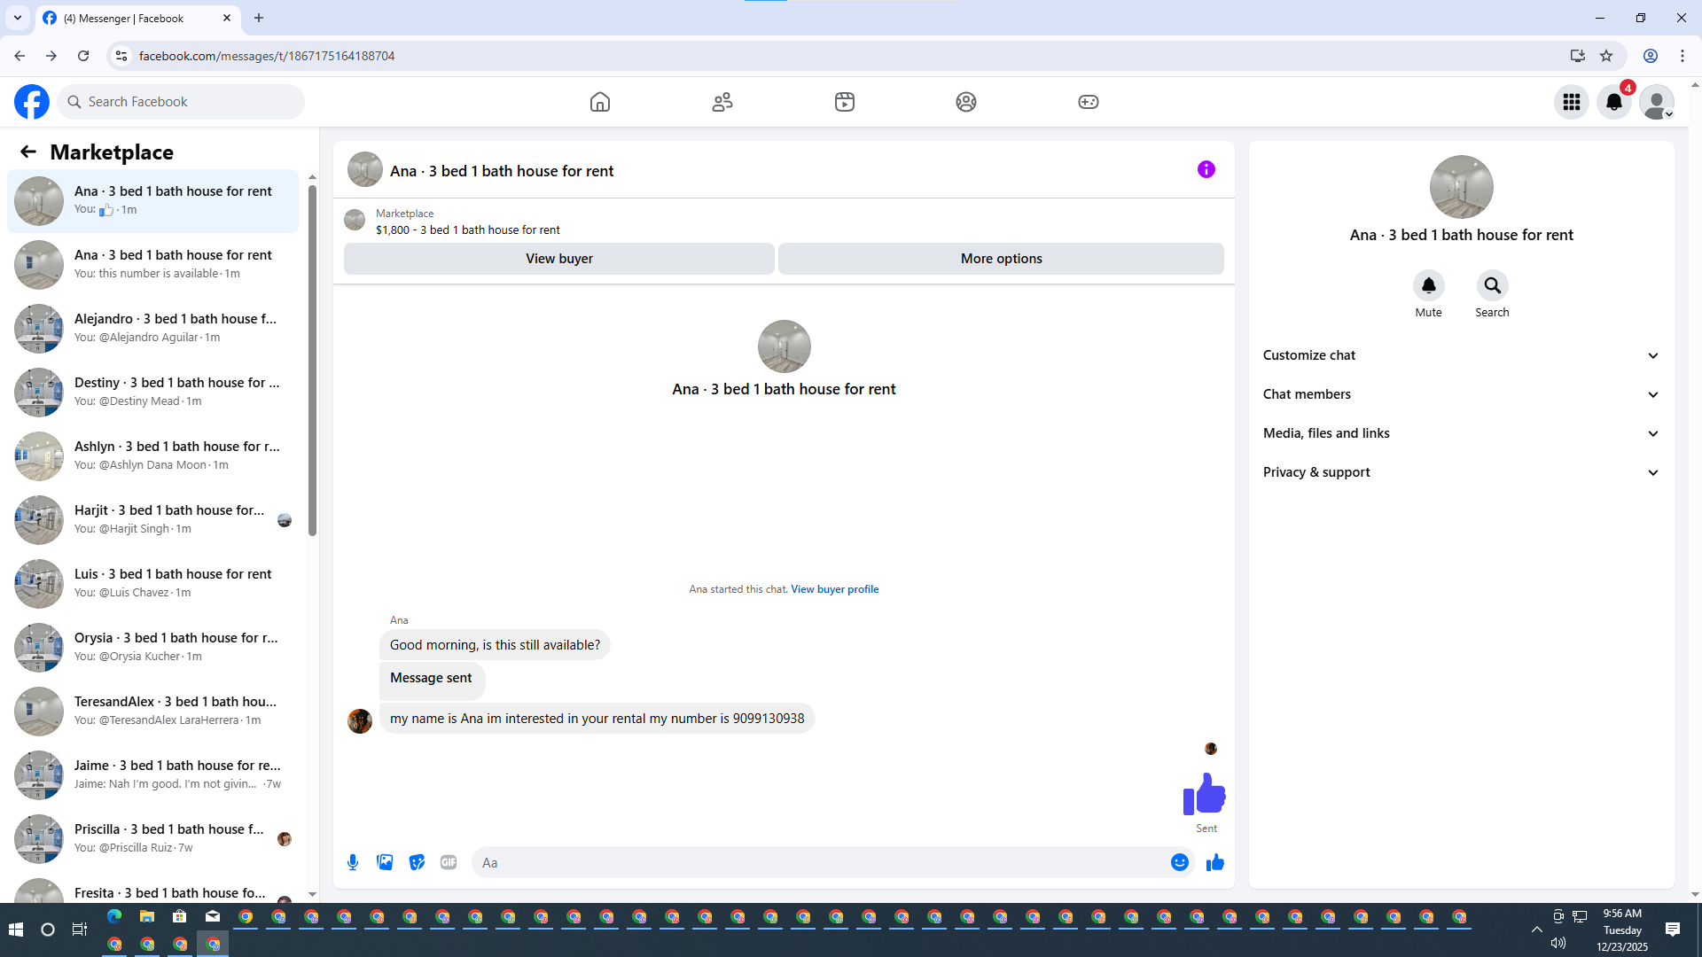The width and height of the screenshot is (1702, 957).
Task: Click the Aa message input field
Action: 816,862
